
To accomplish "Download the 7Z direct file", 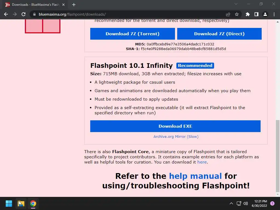I will point(219,34).
